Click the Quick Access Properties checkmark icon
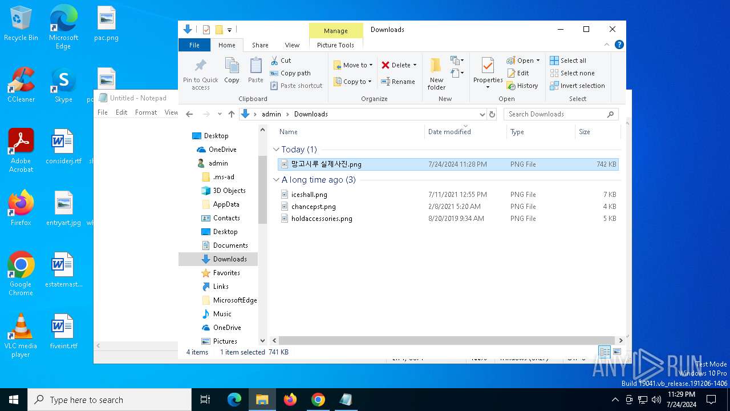The width and height of the screenshot is (730, 411). pos(206,30)
